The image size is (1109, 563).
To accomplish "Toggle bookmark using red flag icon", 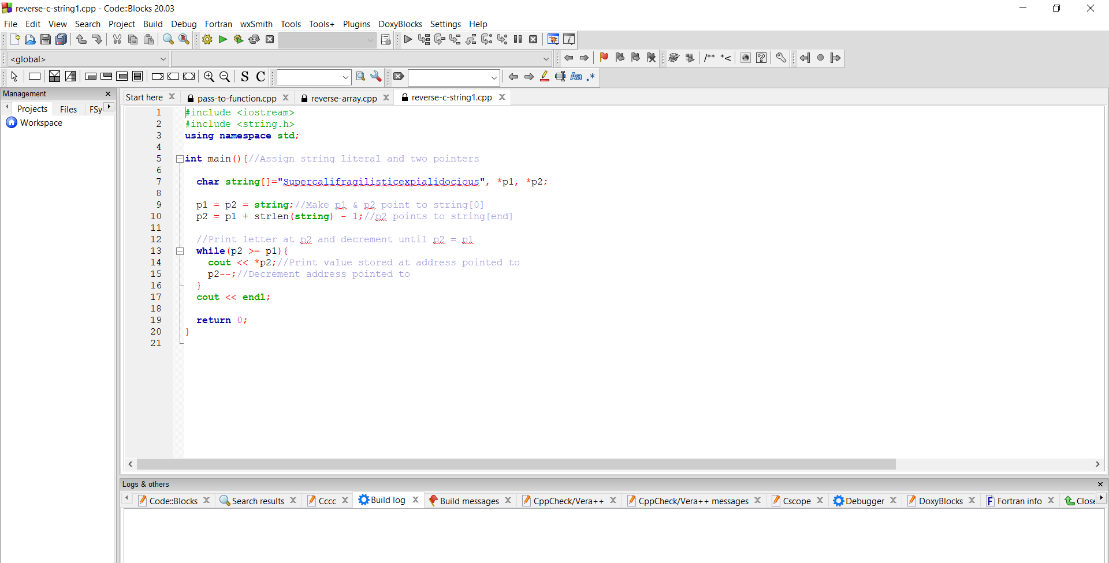I will (604, 58).
